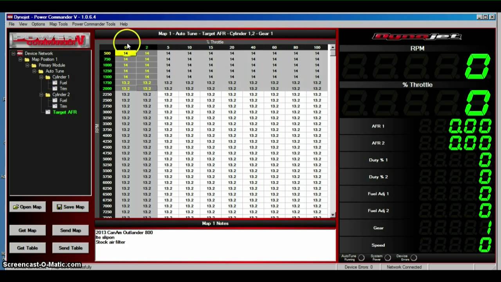Open the Trim table under Cylinder 2

[x=63, y=107]
